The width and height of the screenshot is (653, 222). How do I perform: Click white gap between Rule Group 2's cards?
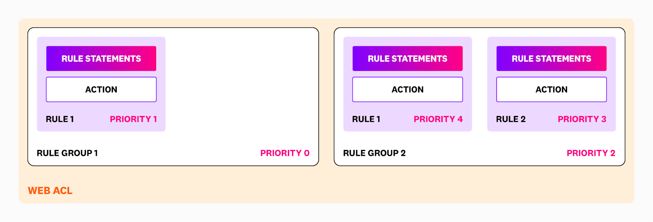(480, 85)
